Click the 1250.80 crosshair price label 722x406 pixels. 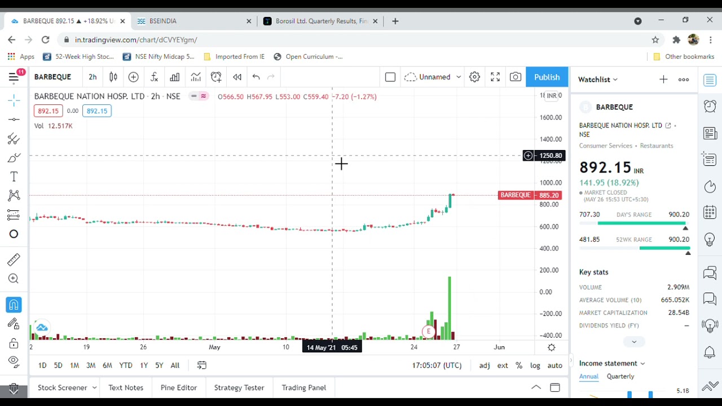551,156
